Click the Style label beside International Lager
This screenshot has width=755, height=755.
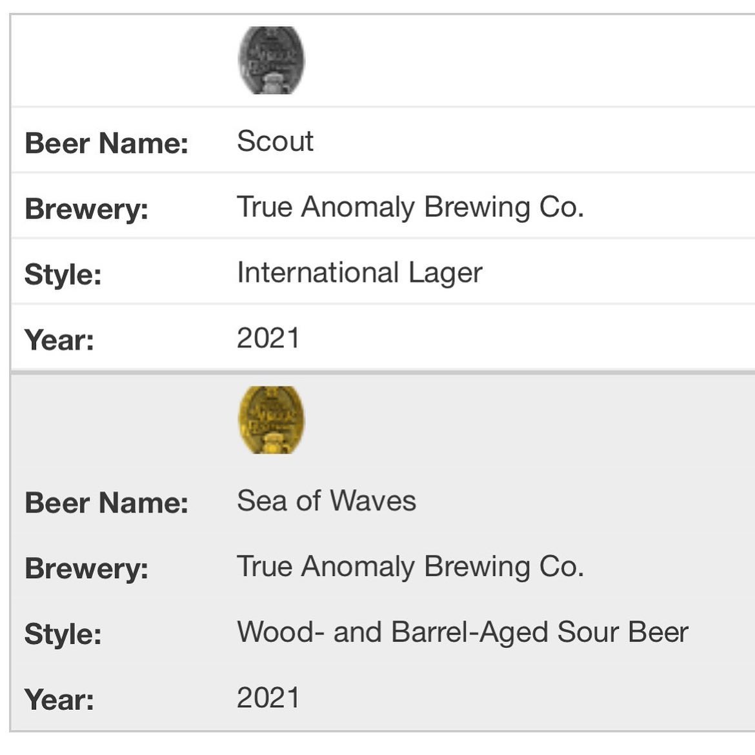(x=63, y=274)
